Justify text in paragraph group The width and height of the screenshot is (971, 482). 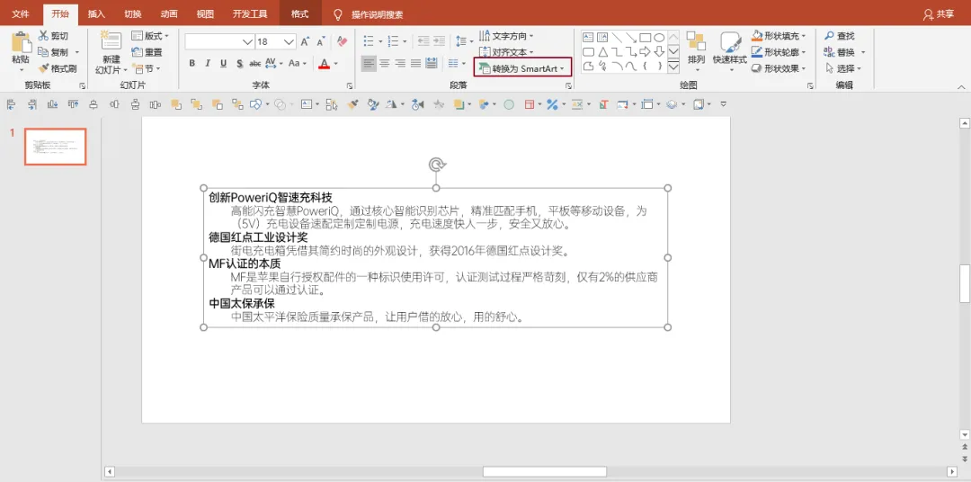(x=415, y=63)
